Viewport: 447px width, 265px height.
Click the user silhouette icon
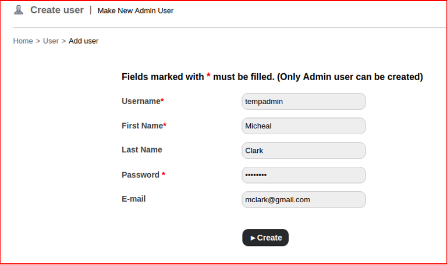(x=18, y=10)
